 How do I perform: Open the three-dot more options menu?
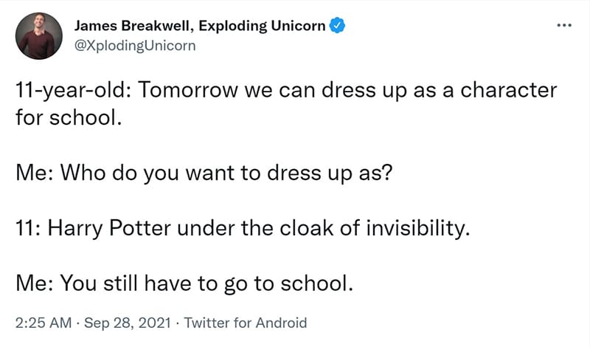(564, 25)
